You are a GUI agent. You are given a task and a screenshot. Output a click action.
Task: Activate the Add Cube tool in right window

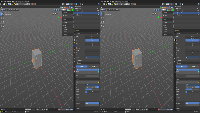(x=101, y=30)
